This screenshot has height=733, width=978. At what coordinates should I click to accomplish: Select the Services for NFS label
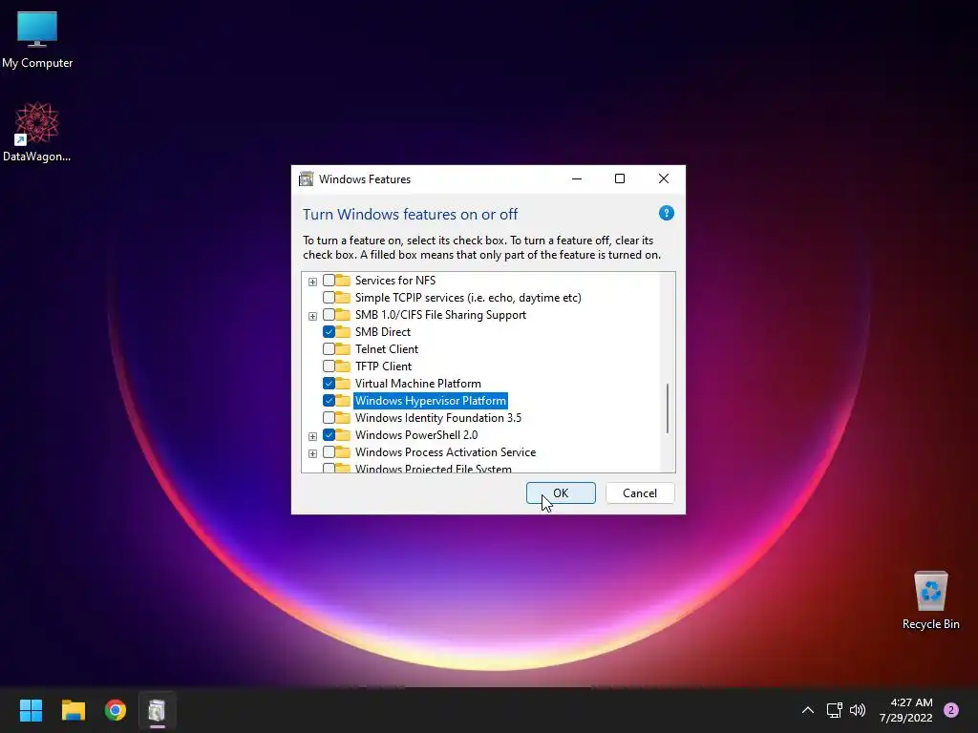[395, 281]
